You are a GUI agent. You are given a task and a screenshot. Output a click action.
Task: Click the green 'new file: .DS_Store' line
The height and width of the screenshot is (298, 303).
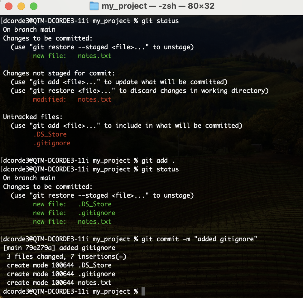click(x=72, y=204)
